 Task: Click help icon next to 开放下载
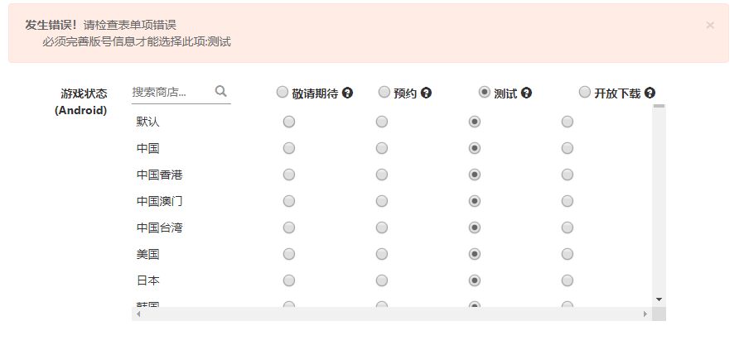650,93
